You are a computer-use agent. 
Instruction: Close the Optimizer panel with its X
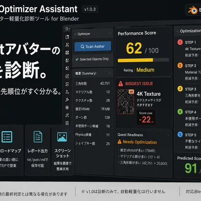click(110, 33)
